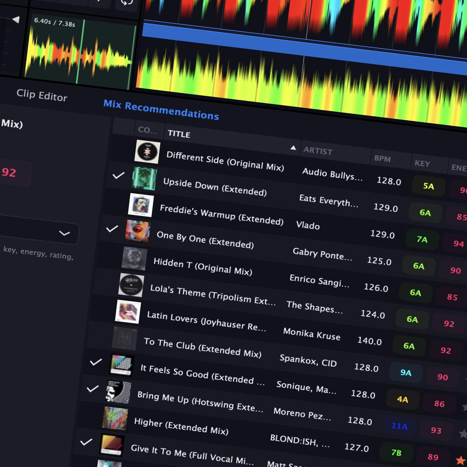Click the Hidden T album artwork
The image size is (467, 467).
coord(134,258)
